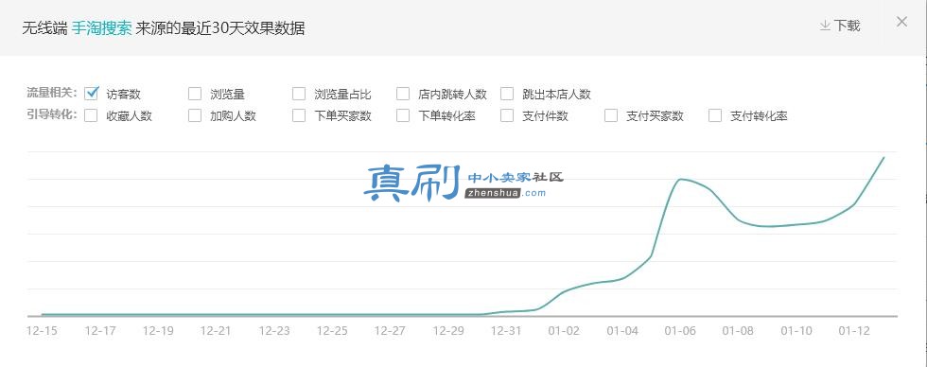The image size is (927, 367).
Task: Click the 12-31 axis date label
Action: coord(507,331)
